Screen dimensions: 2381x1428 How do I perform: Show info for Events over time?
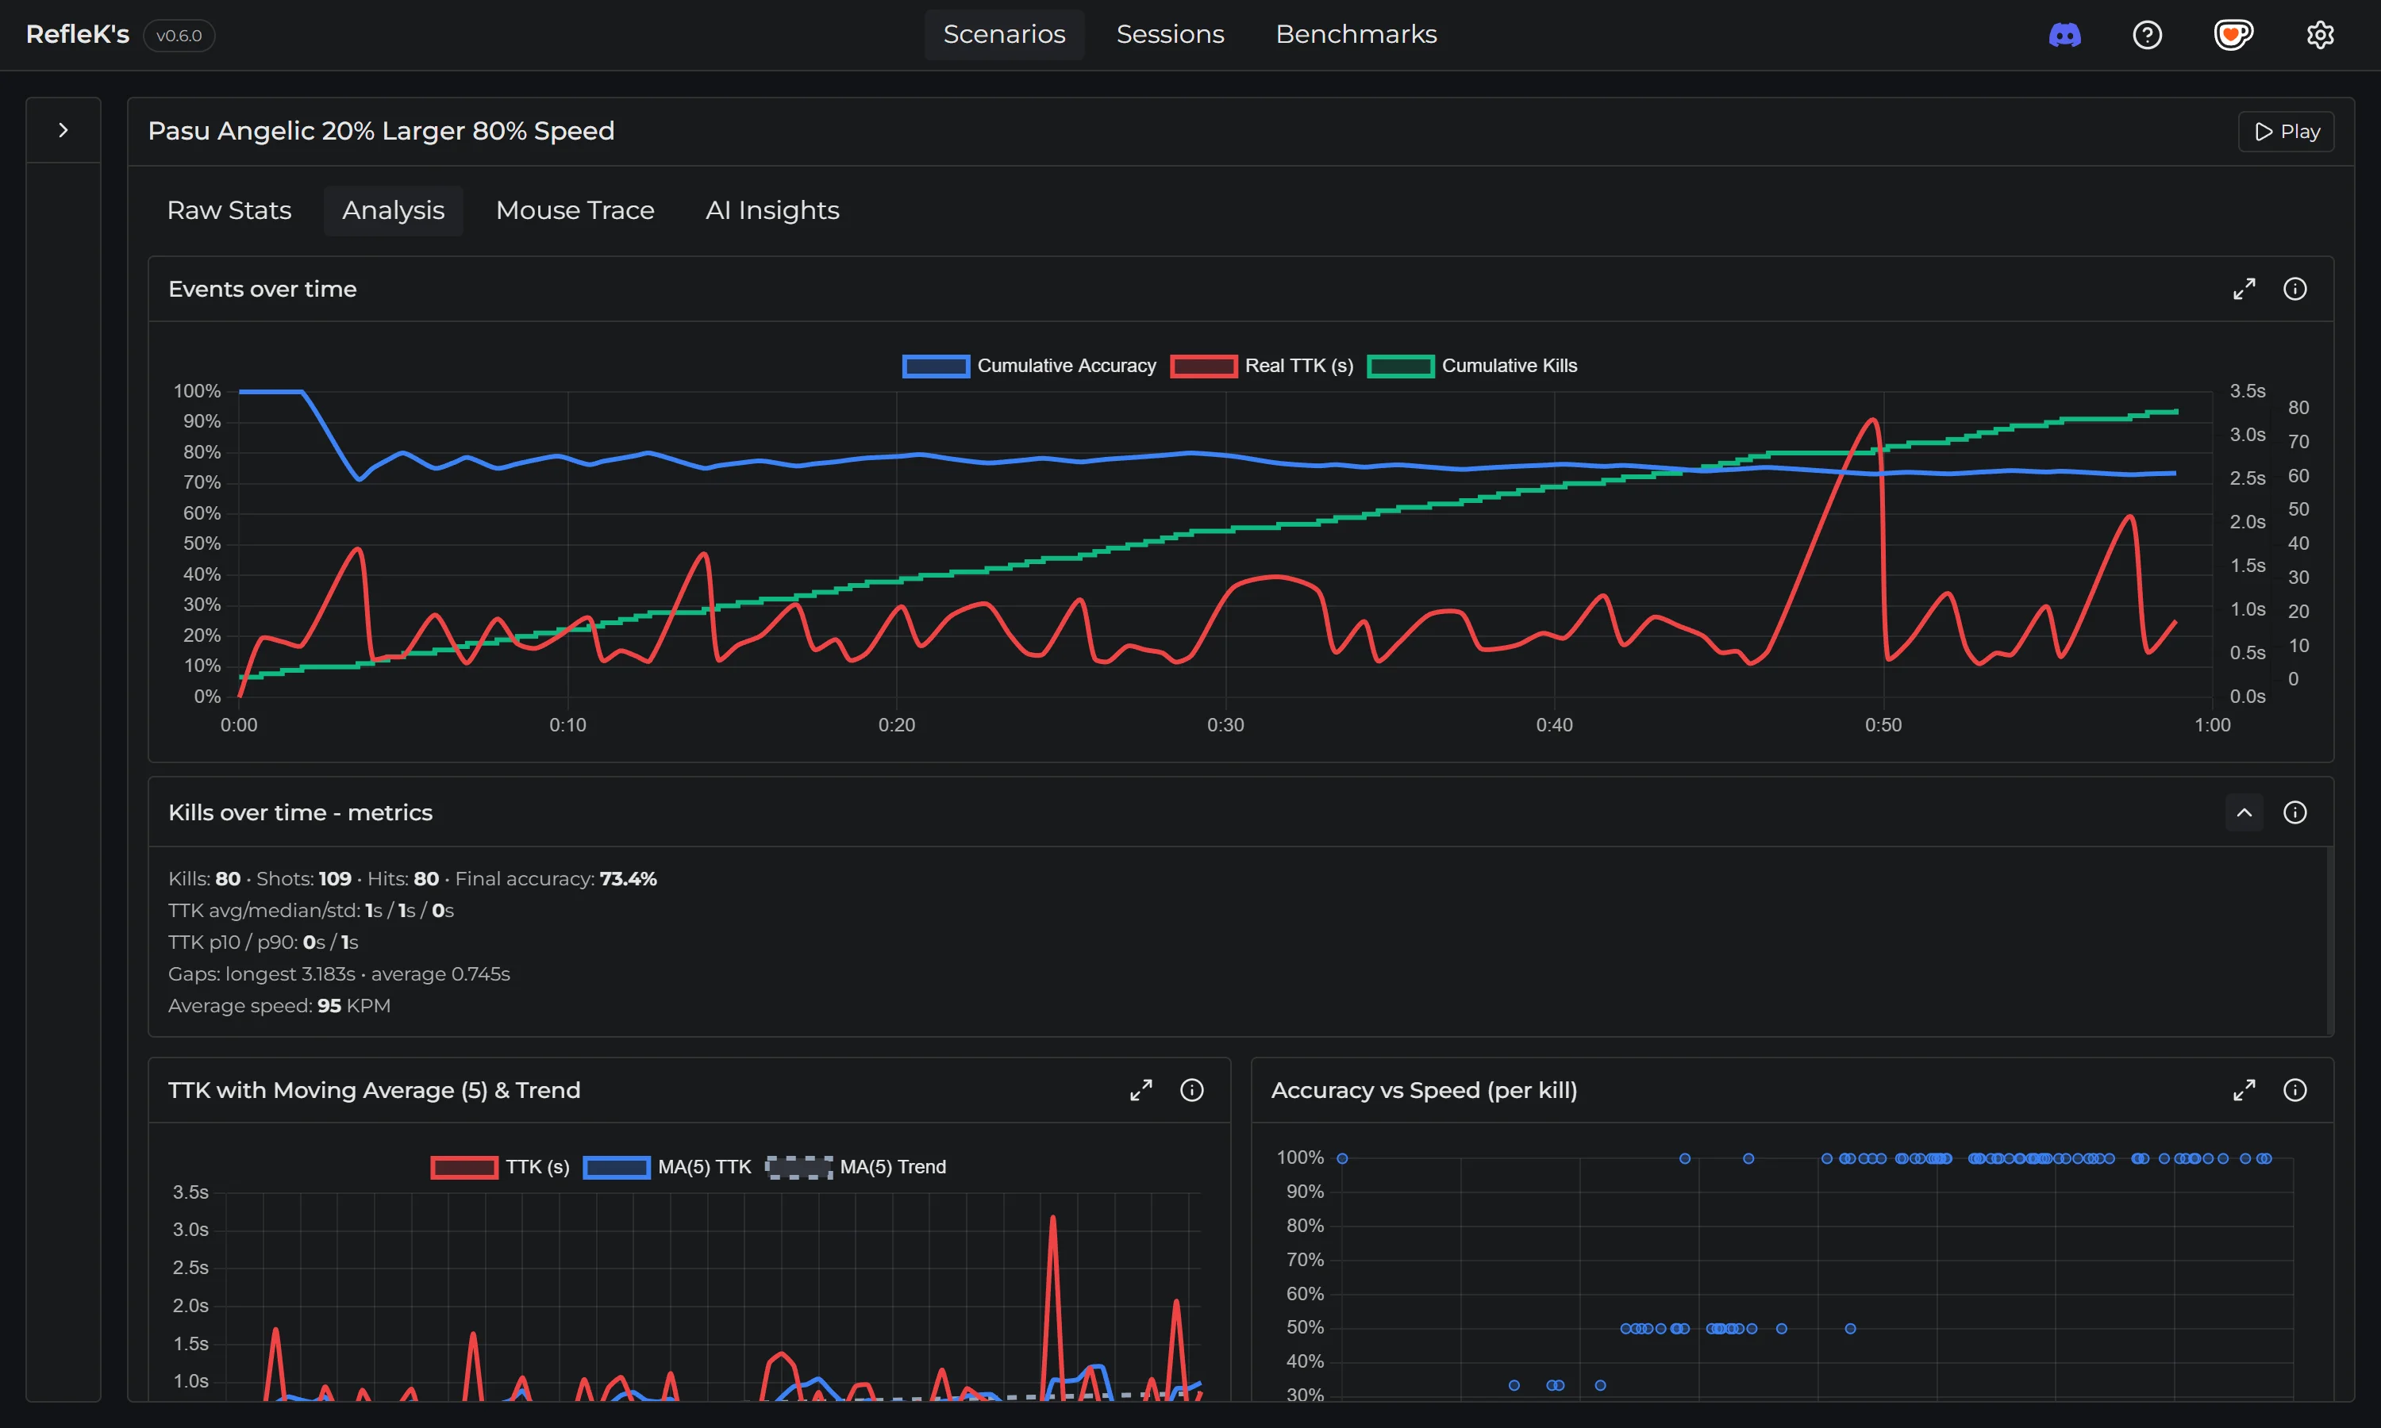pyautogui.click(x=2294, y=289)
